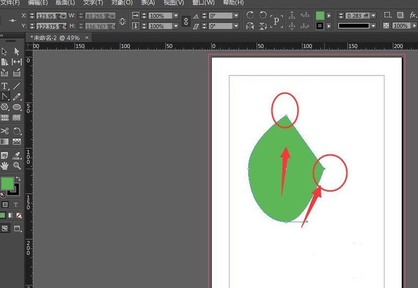Swap fill and stroke colors
418x288 pixels.
pyautogui.click(x=18, y=179)
